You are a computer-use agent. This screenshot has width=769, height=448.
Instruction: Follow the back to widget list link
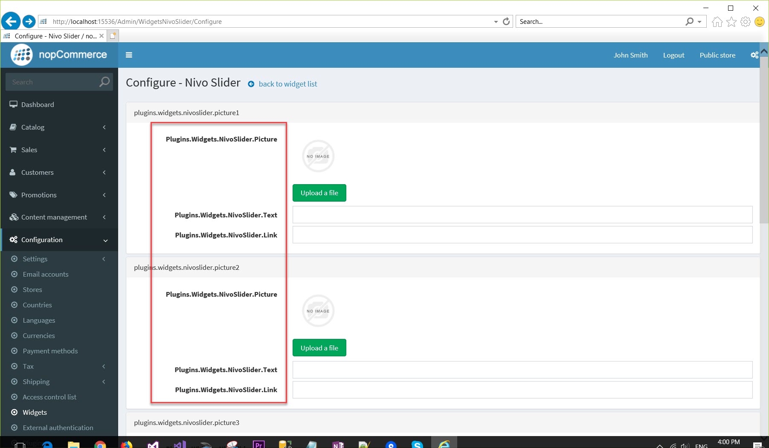288,84
